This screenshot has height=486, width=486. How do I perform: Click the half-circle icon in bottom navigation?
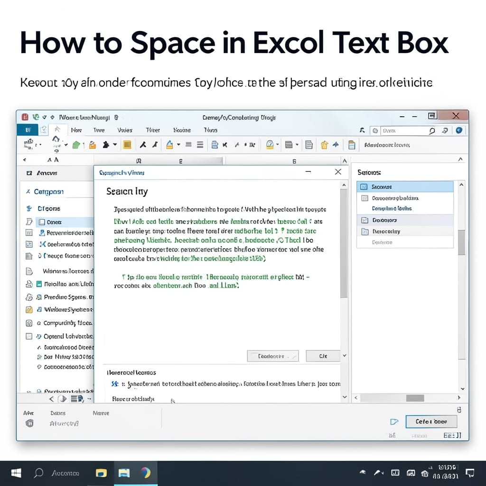63,399
